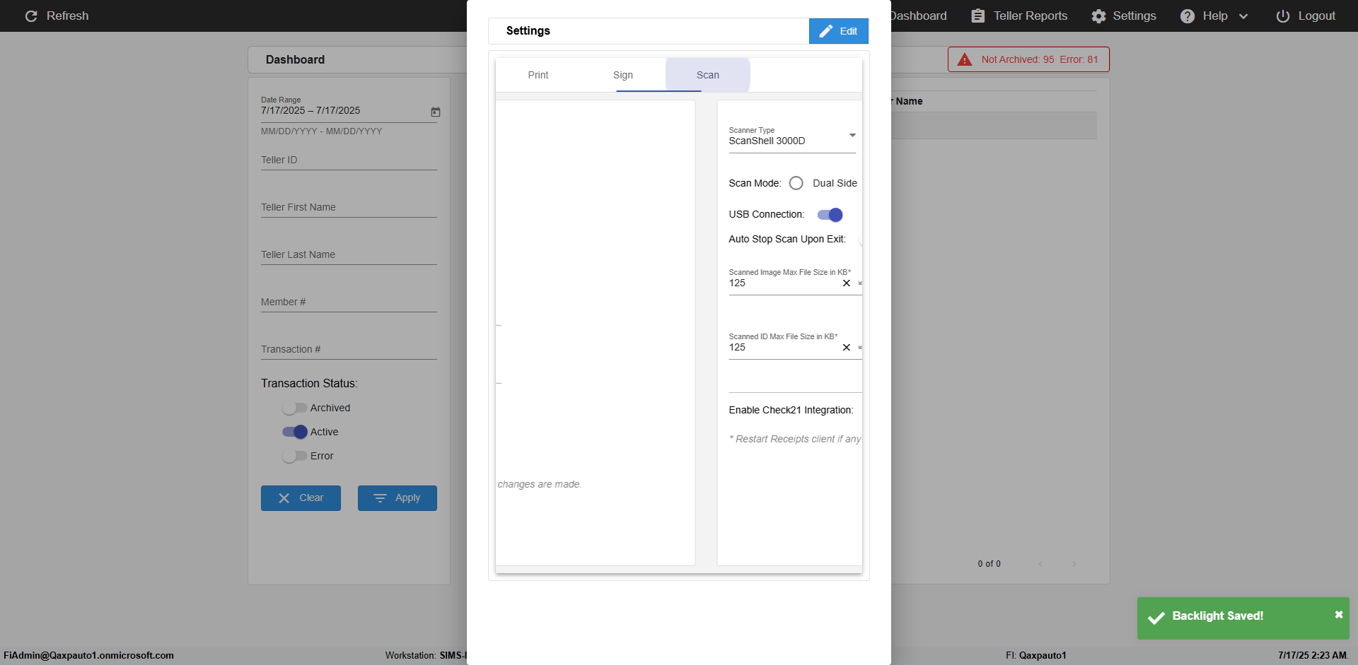Click the Teller ID field
The height and width of the screenshot is (665, 1358).
pyautogui.click(x=349, y=160)
